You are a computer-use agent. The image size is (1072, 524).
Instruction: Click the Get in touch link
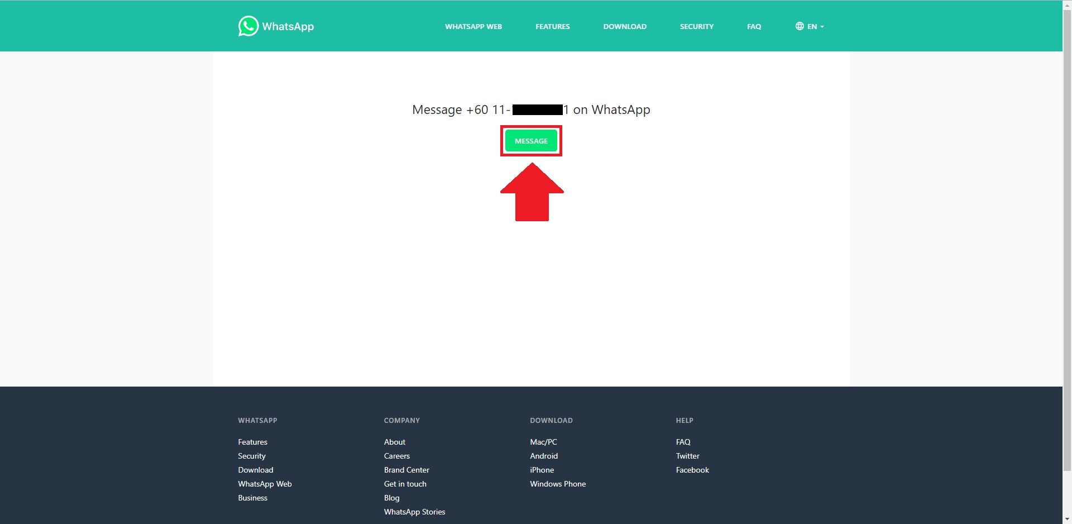[x=405, y=484]
